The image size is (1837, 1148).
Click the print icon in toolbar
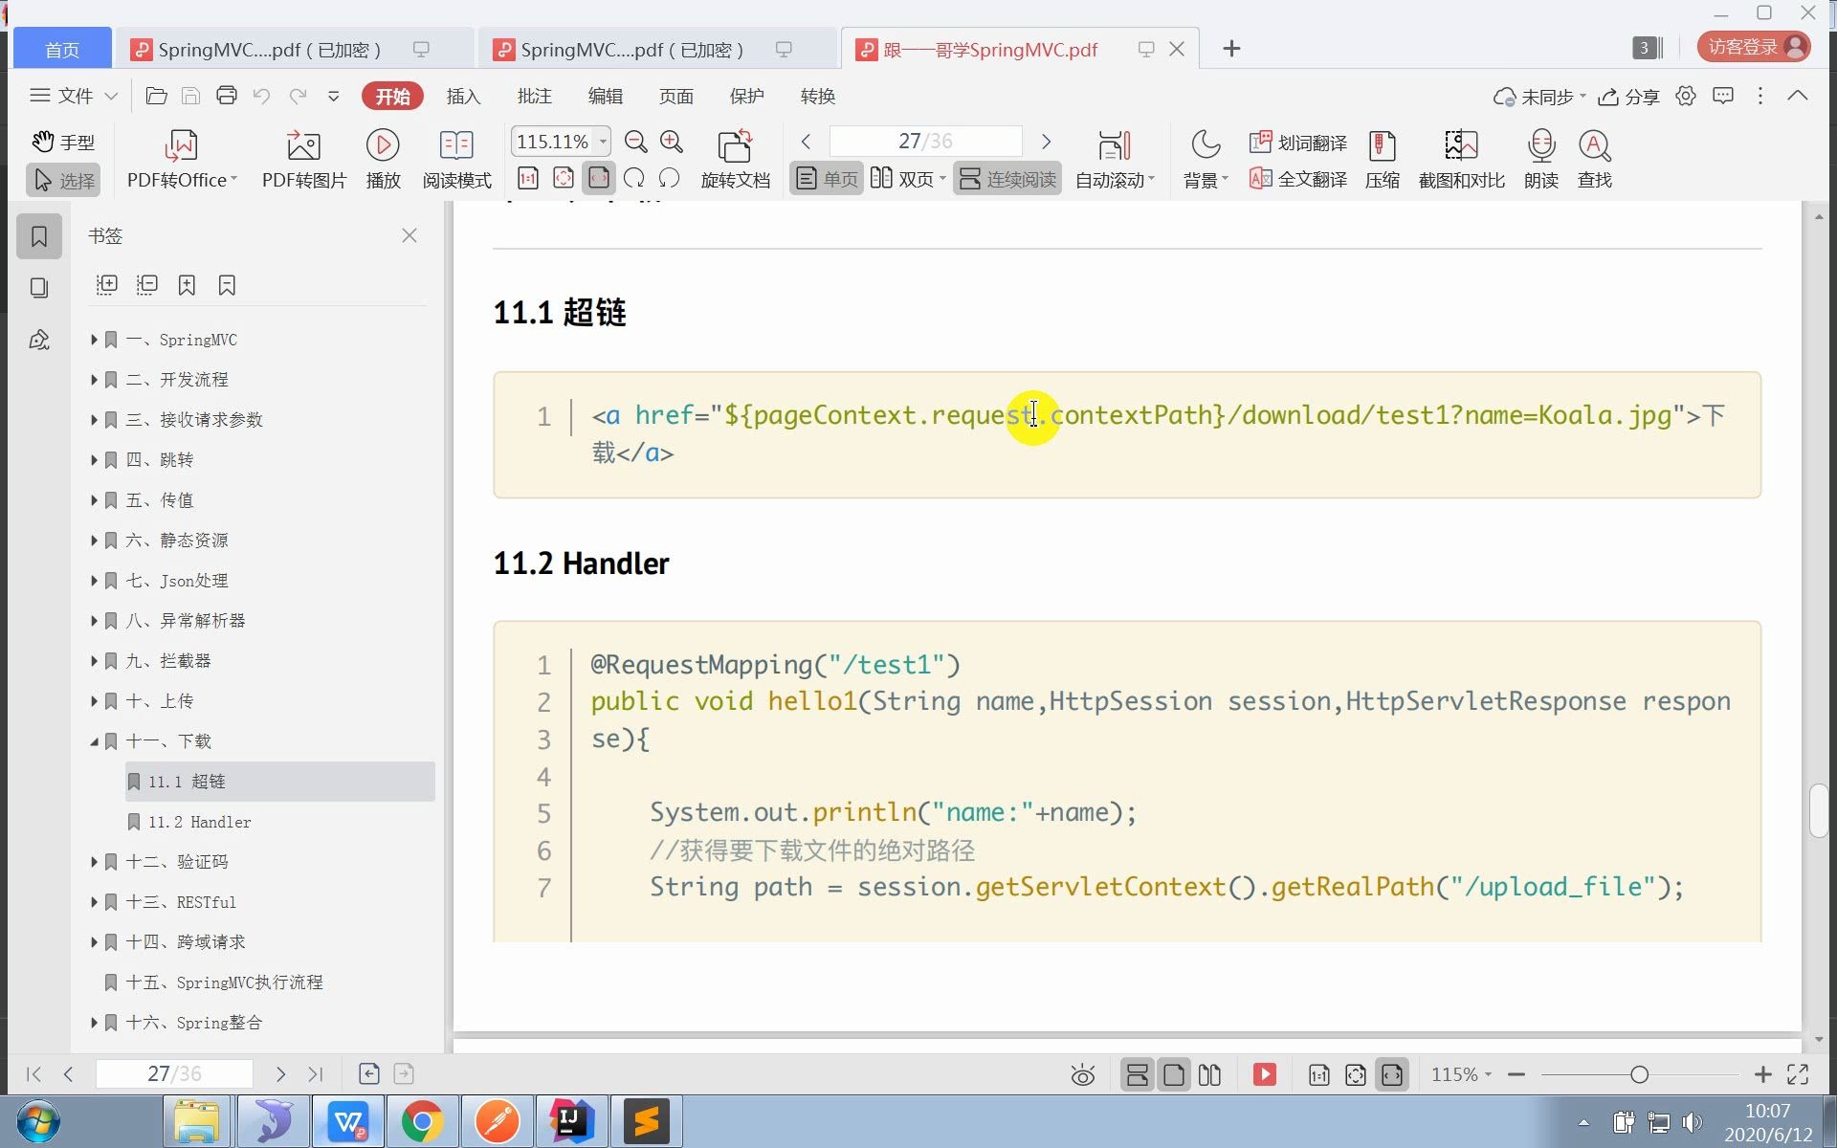coord(226,96)
